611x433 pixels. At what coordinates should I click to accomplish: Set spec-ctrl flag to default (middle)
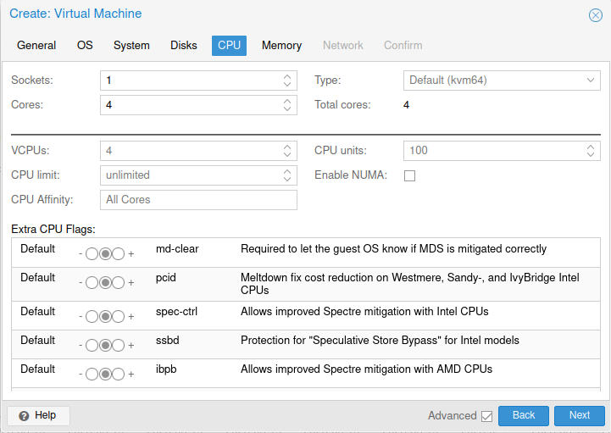coord(105,317)
